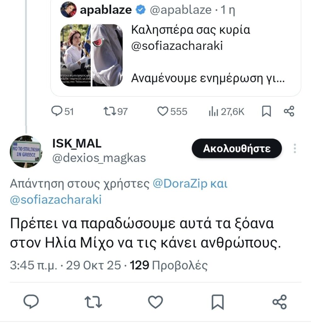Viewport: 311px width, 323px height.
Task: Open the @sofiazacharaki reply mention link
Action: click(x=56, y=200)
